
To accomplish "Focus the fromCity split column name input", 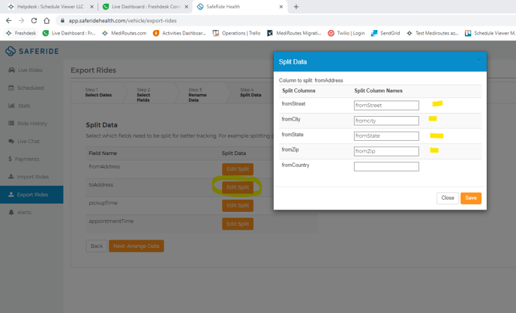I will (386, 121).
